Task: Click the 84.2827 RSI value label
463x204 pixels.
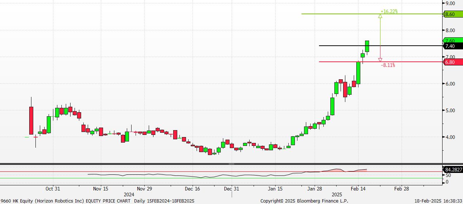Action: click(x=453, y=170)
